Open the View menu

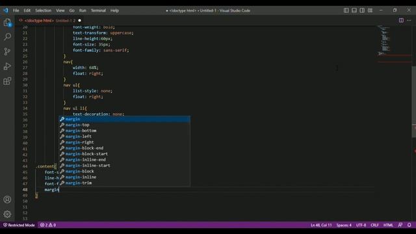pyautogui.click(x=60, y=10)
